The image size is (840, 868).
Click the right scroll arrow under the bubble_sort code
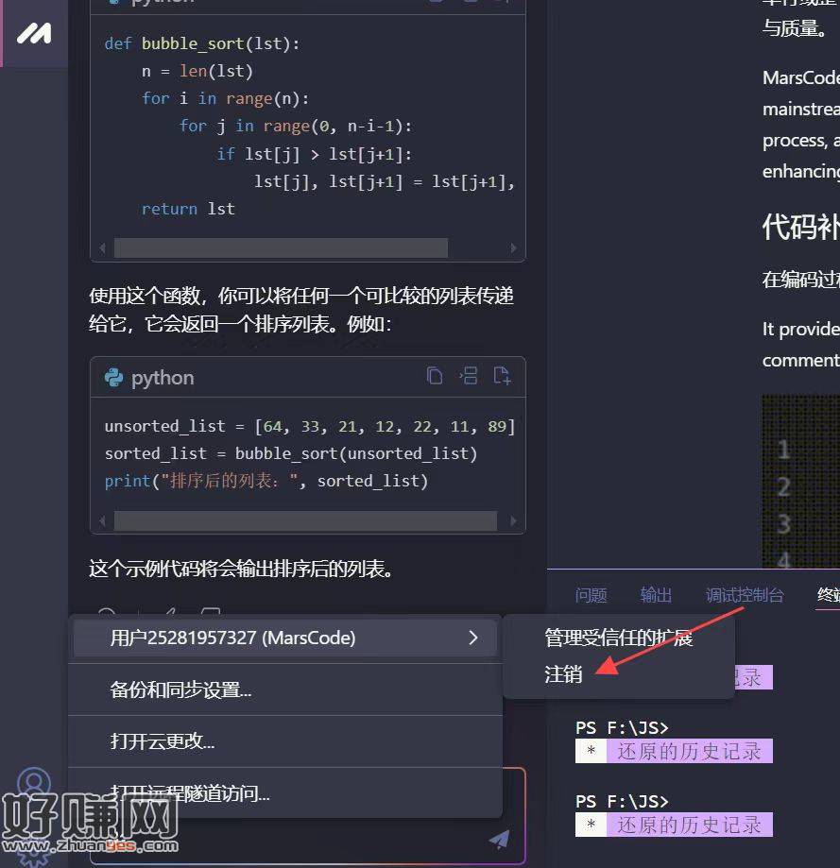click(x=514, y=248)
